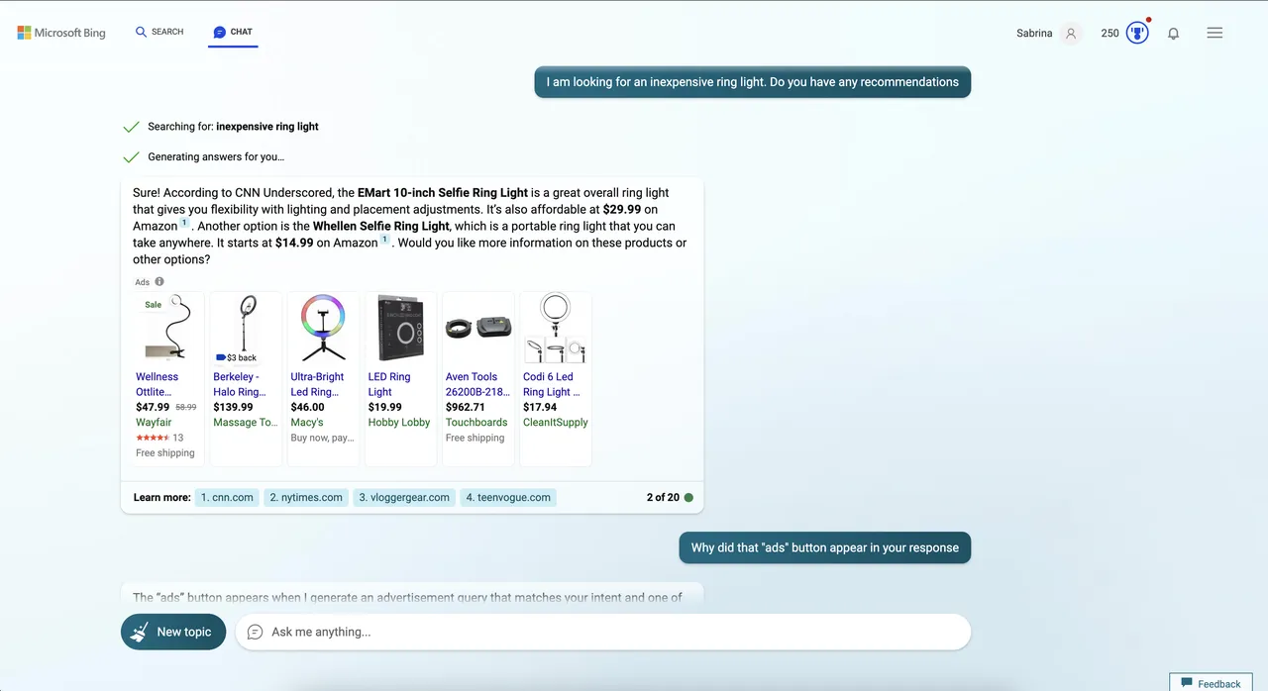
Task: Open Sabrina's account profile icon
Action: 1071,33
